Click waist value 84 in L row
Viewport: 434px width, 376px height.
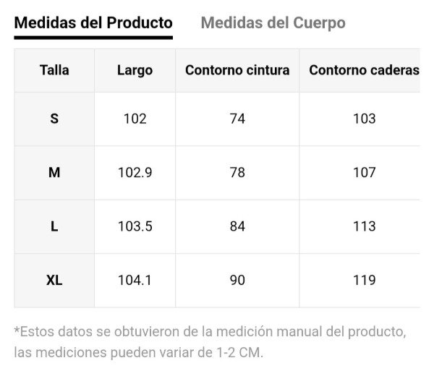237,226
